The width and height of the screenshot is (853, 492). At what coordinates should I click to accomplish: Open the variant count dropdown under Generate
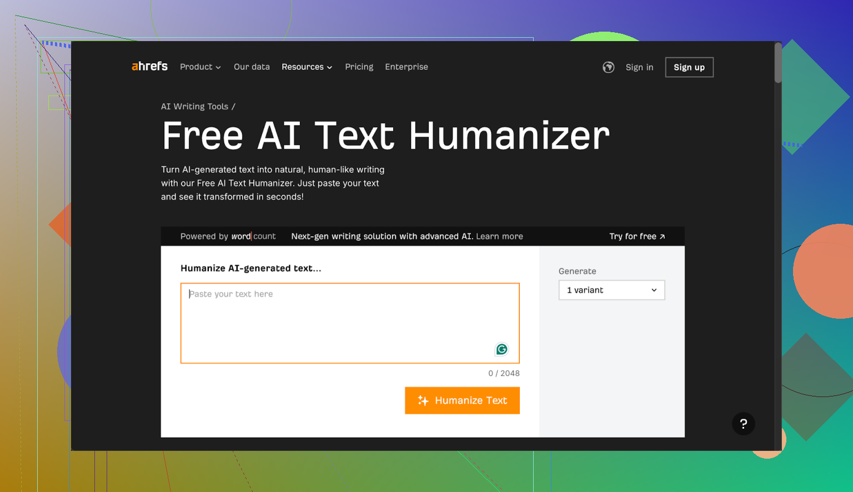pos(611,290)
